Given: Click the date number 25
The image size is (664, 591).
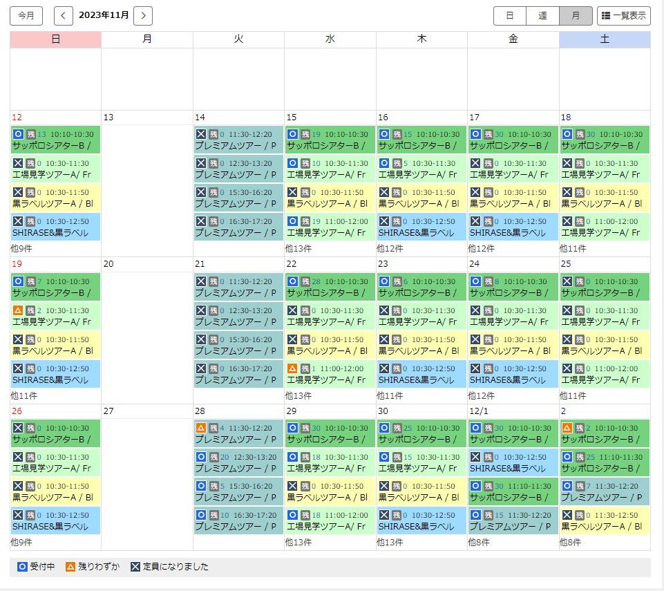Looking at the screenshot, I should (566, 264).
